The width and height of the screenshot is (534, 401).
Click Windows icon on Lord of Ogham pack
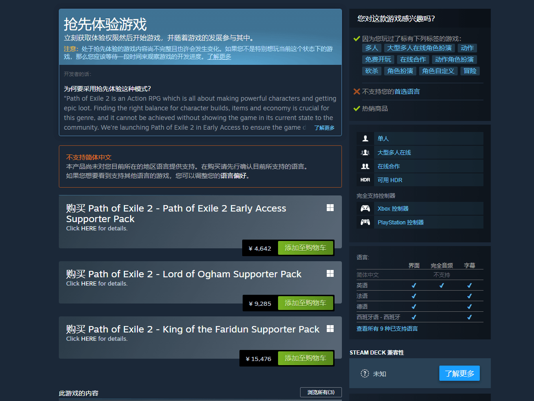tap(330, 274)
